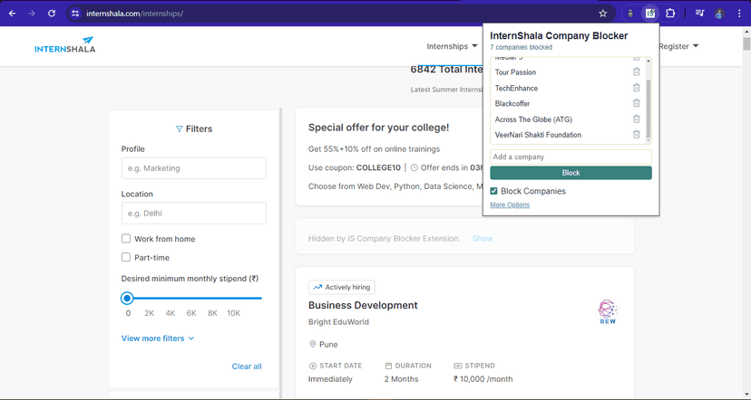Focus the Location filter input
Image resolution: width=751 pixels, height=400 pixels.
pos(193,214)
